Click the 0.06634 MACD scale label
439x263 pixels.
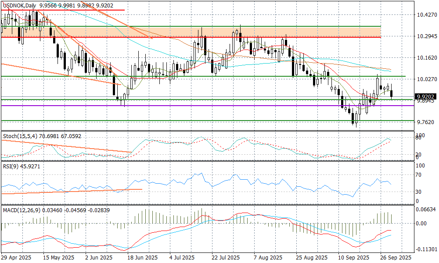coord(426,210)
